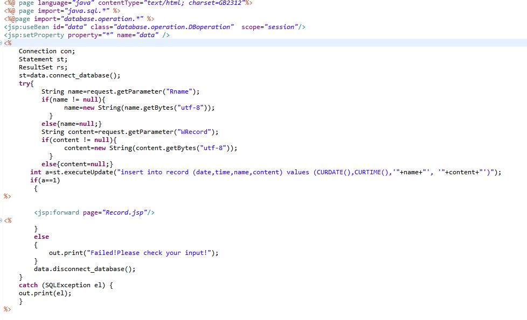Viewport: 527px width, 320px height.
Task: Click the data.disconnect_database() call
Action: click(x=85, y=269)
